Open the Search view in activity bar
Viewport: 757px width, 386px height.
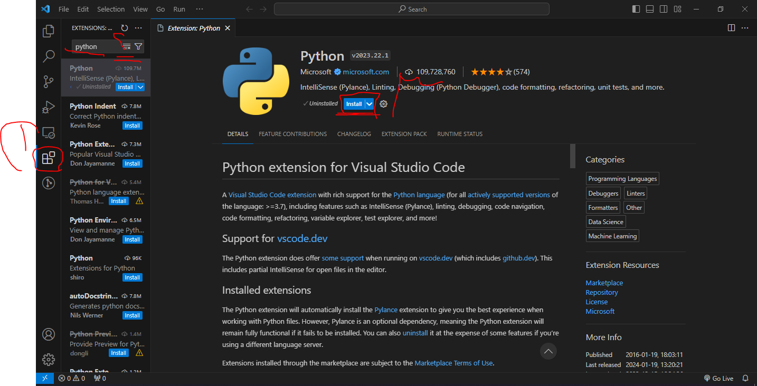click(x=49, y=56)
